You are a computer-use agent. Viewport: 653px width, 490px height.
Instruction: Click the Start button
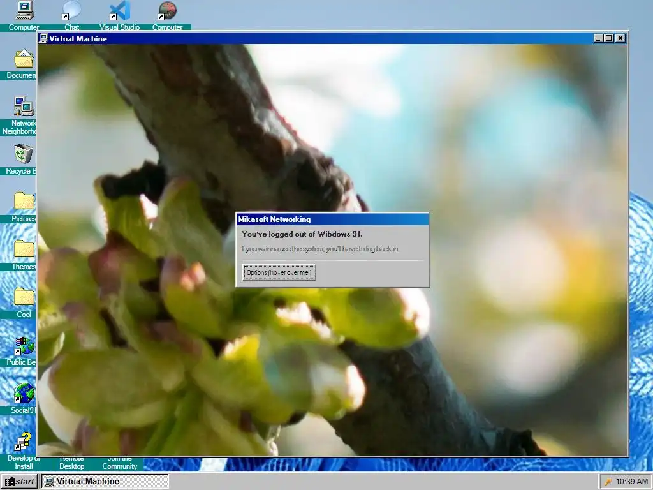(19, 481)
